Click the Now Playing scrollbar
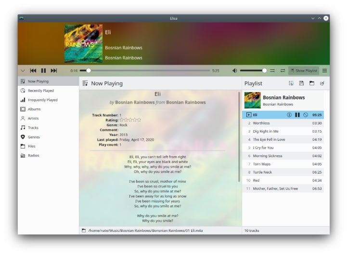Viewport: 347px width, 255px height. [x=239, y=137]
